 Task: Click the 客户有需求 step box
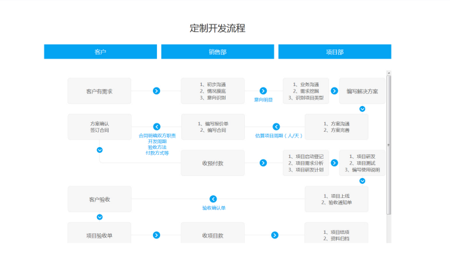tap(100, 91)
